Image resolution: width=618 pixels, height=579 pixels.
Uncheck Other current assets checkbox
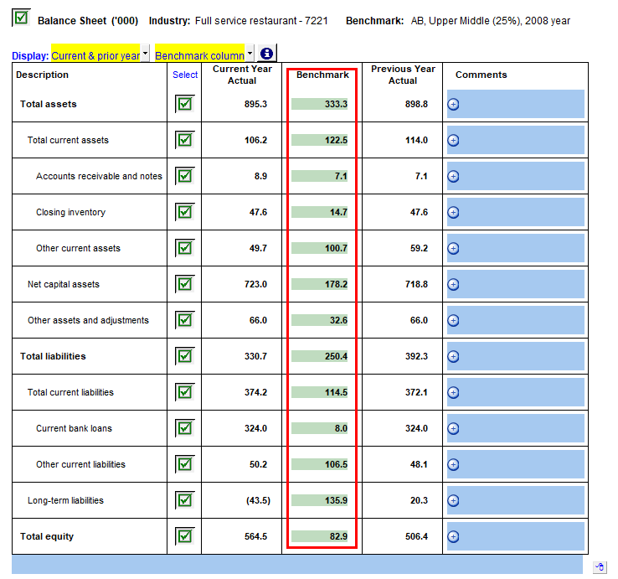tap(185, 248)
